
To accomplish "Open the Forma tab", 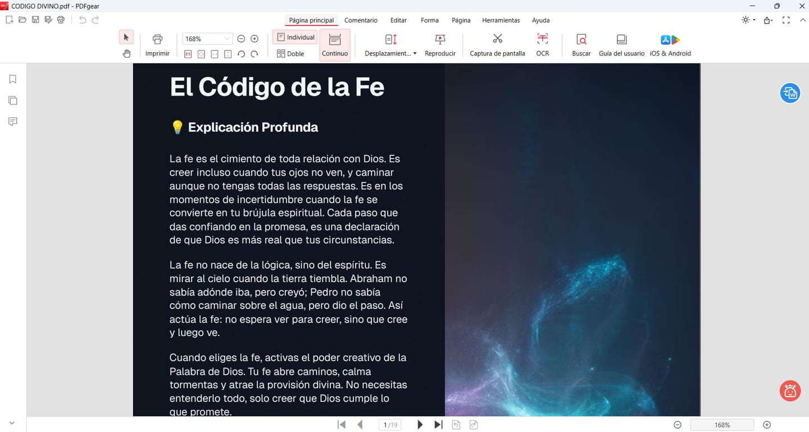I will (x=430, y=20).
